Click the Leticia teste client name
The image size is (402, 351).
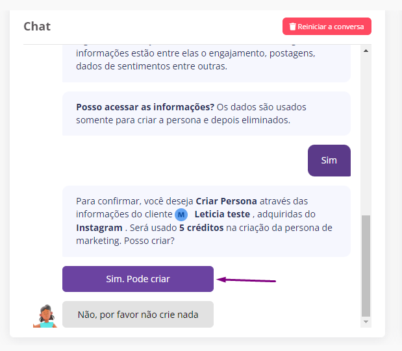pyautogui.click(x=222, y=214)
